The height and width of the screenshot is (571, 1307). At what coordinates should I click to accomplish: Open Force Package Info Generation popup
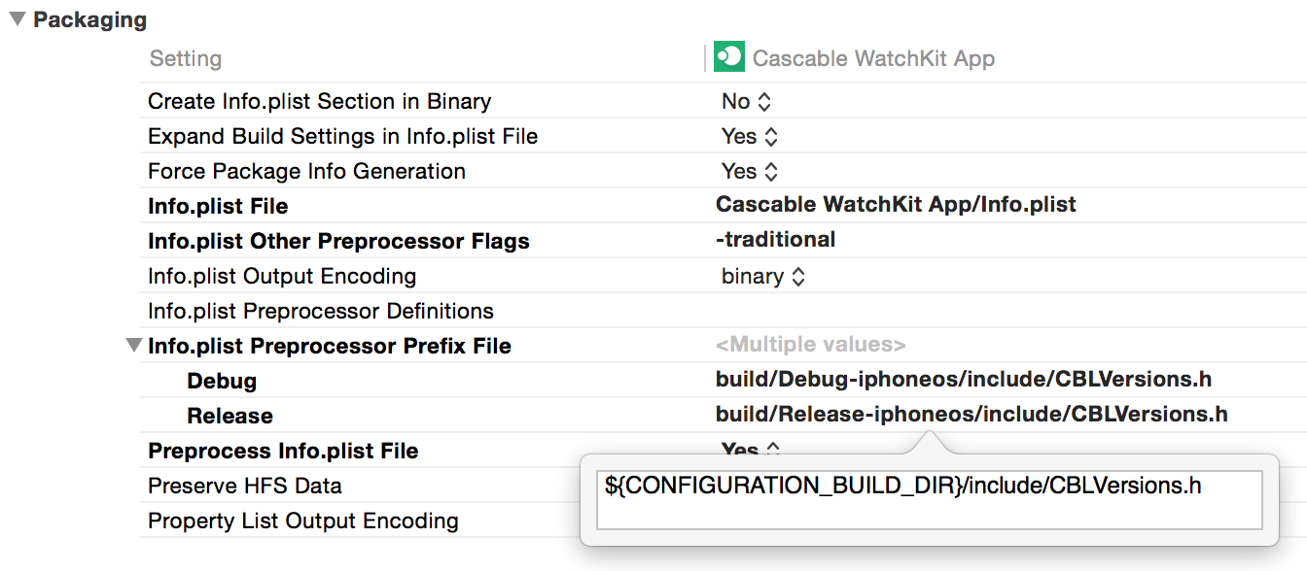pos(750,171)
